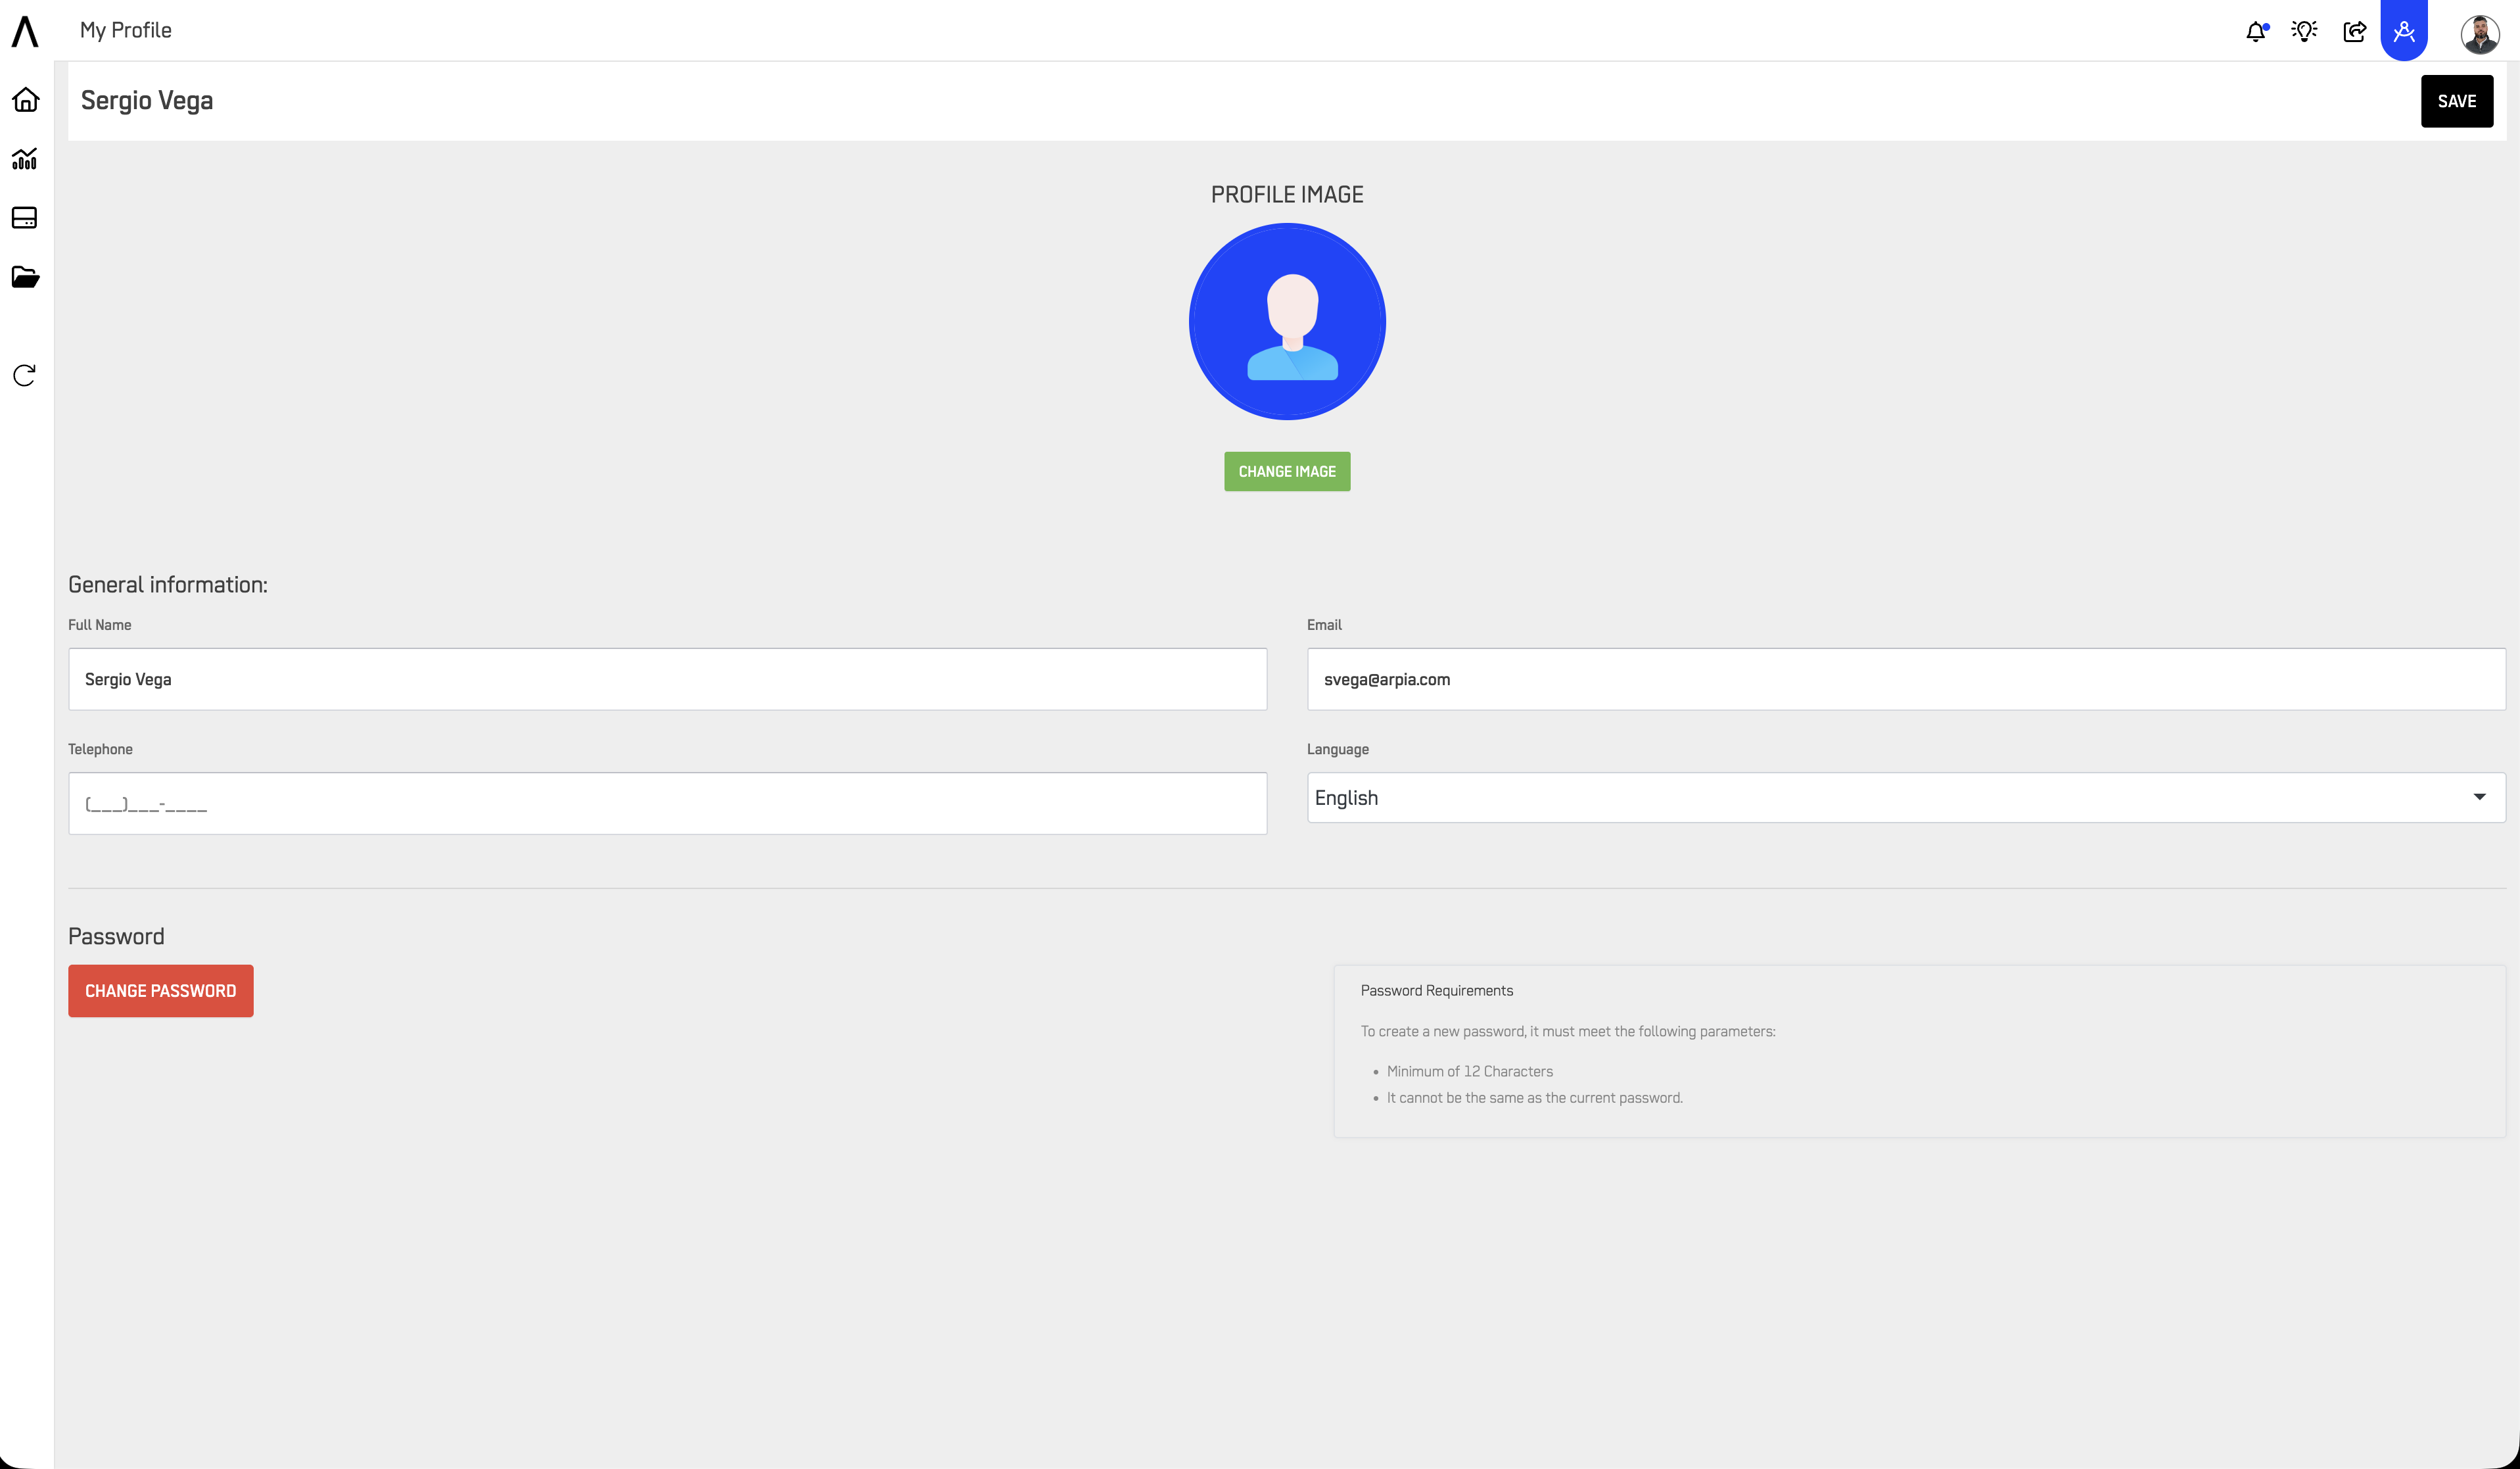Open the storage drive sidebar icon
2520x1469 pixels.
(x=25, y=218)
